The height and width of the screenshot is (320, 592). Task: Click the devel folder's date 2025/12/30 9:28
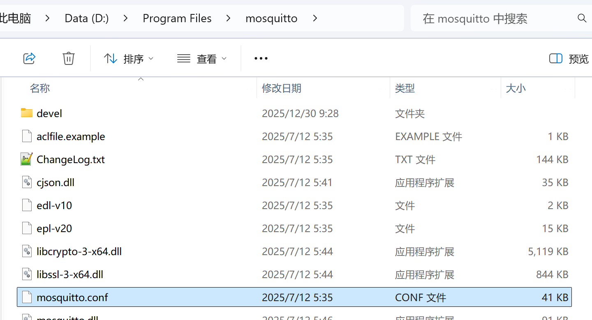pyautogui.click(x=300, y=113)
